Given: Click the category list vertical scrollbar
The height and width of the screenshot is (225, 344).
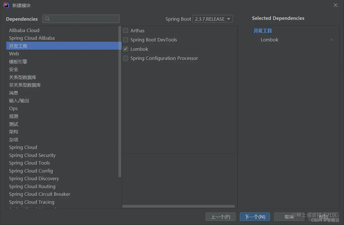Looking at the screenshot, I should (x=120, y=102).
